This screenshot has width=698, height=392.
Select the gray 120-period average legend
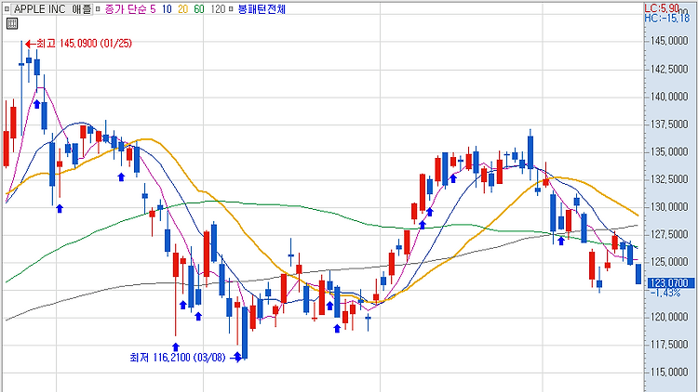tap(218, 9)
